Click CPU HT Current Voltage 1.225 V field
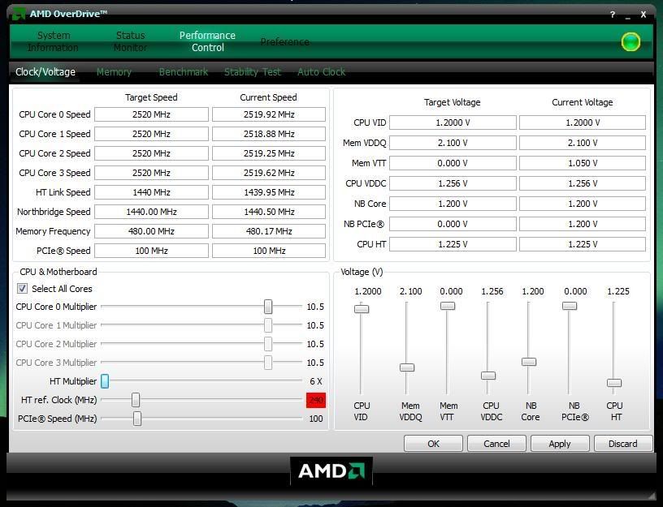Screen dimensions: 663x507 (583, 244)
